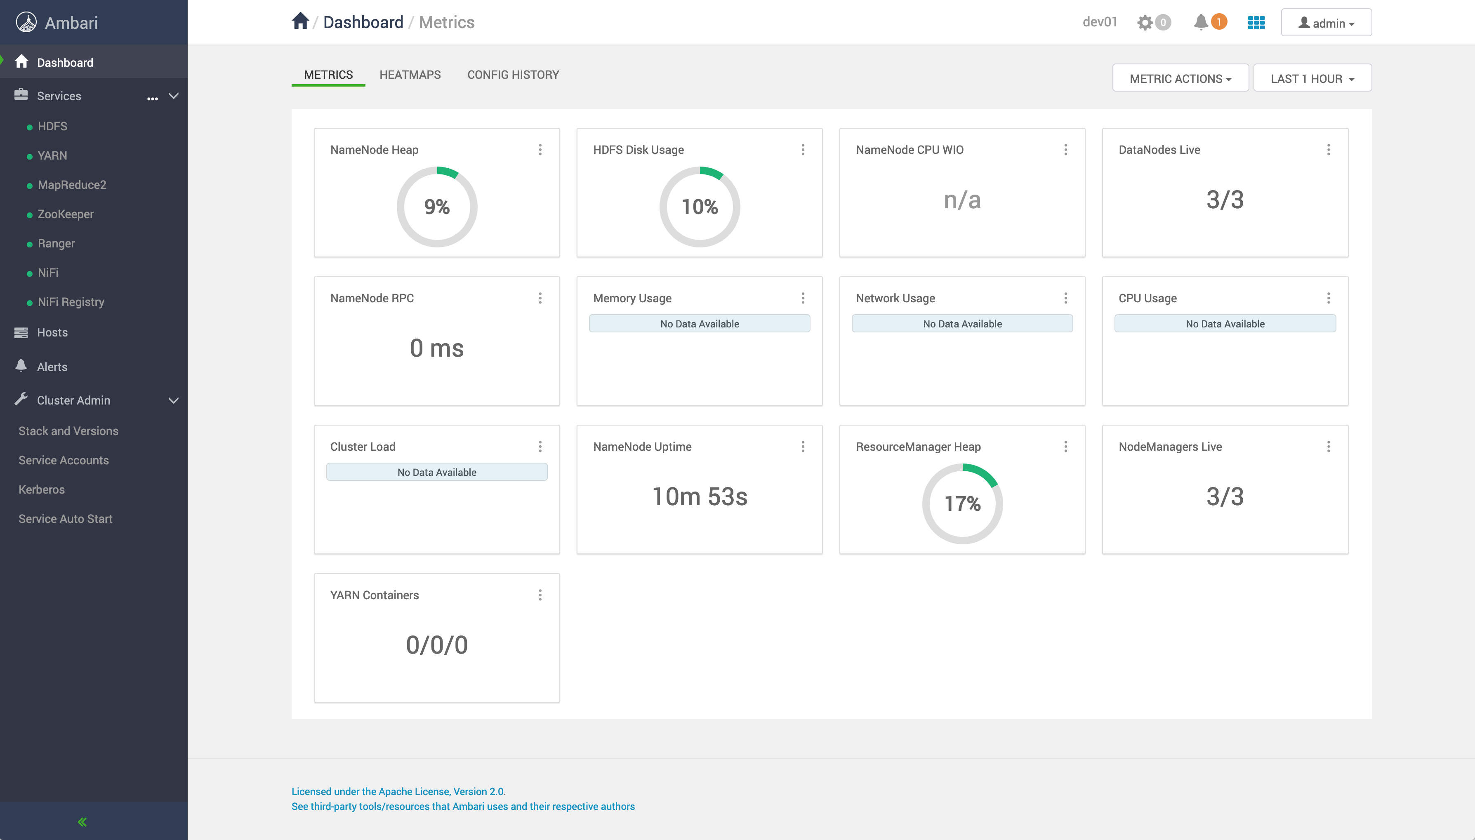The image size is (1475, 840).
Task: Open the NiFi Registry service
Action: 71,302
